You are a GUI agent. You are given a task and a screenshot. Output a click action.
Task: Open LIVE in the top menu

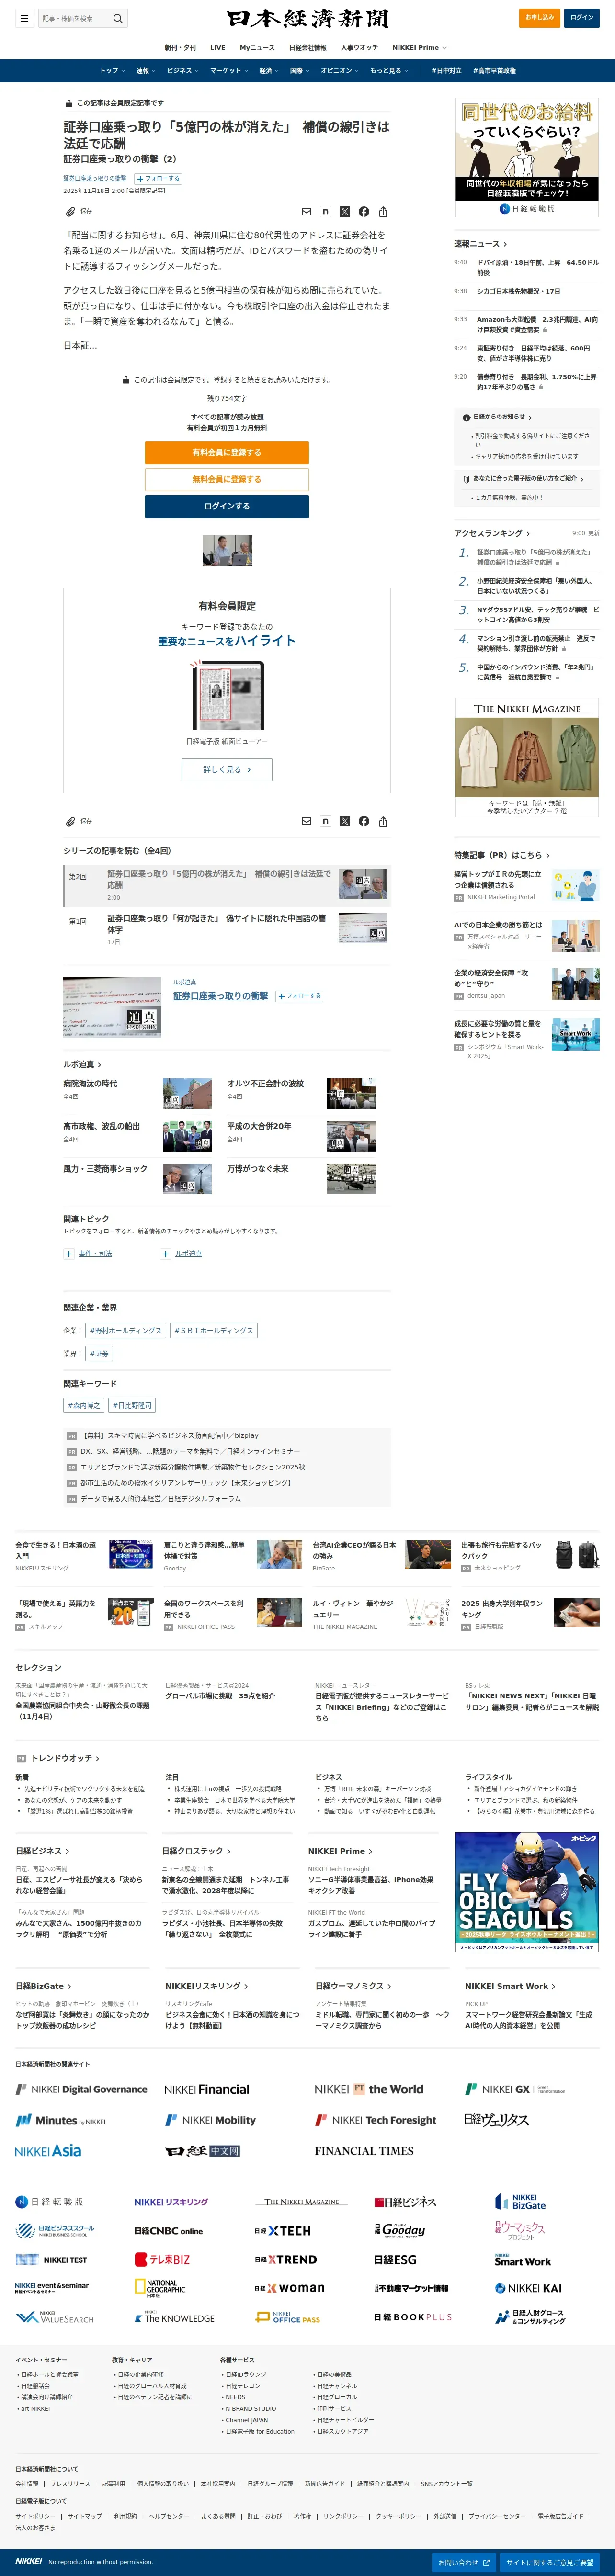[x=217, y=47]
